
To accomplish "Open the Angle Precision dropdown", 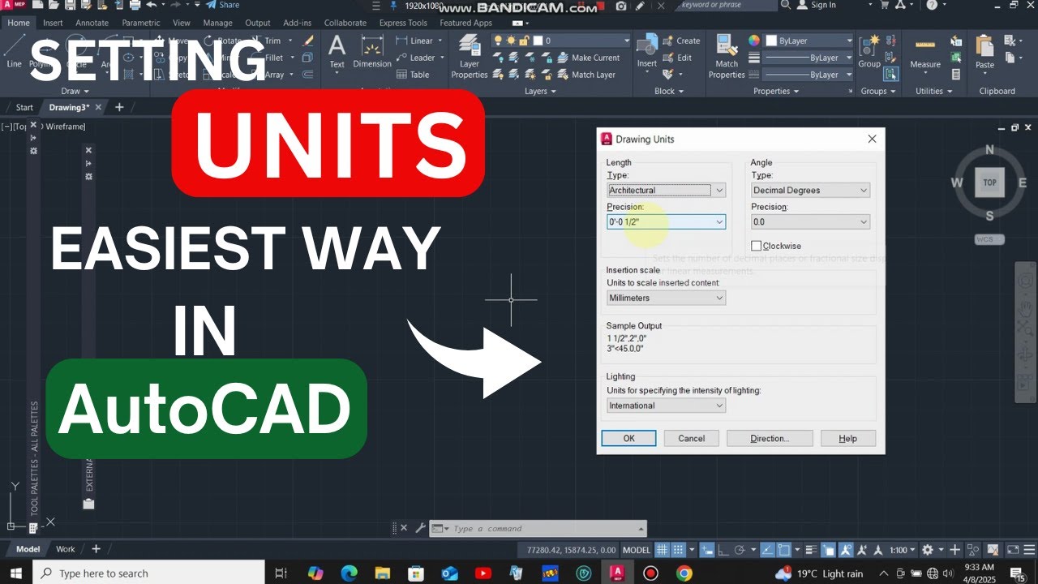I will pyautogui.click(x=811, y=221).
